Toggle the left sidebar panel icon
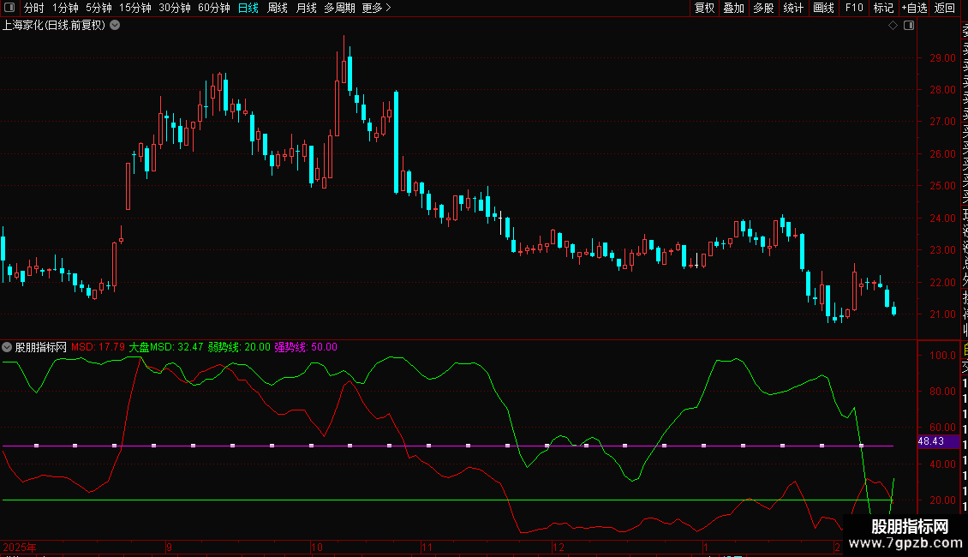968x557 pixels. pyautogui.click(x=8, y=8)
